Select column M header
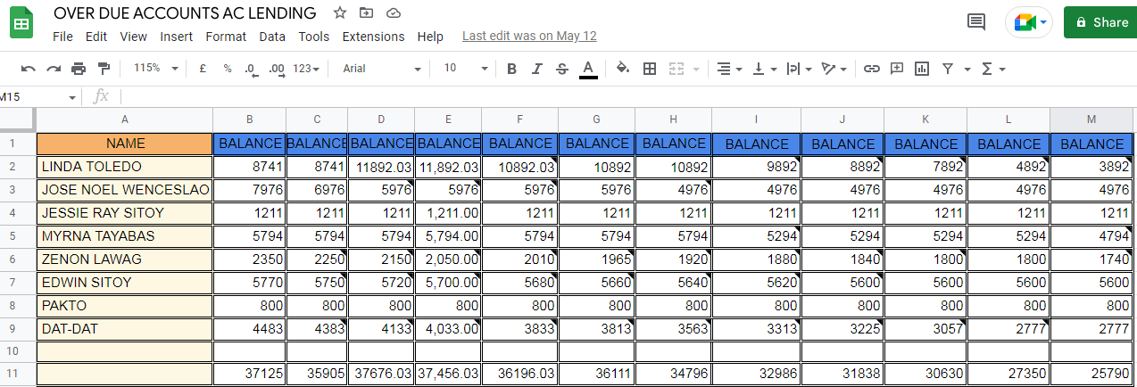This screenshot has width=1137, height=387. coord(1091,119)
